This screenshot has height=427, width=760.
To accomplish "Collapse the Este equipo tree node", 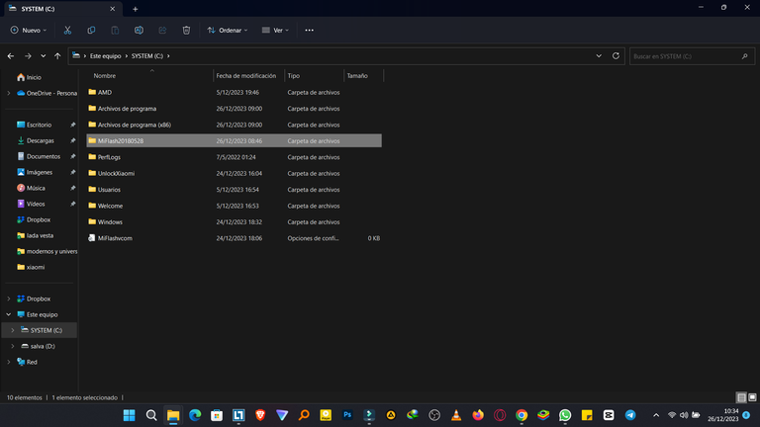I will click(9, 314).
